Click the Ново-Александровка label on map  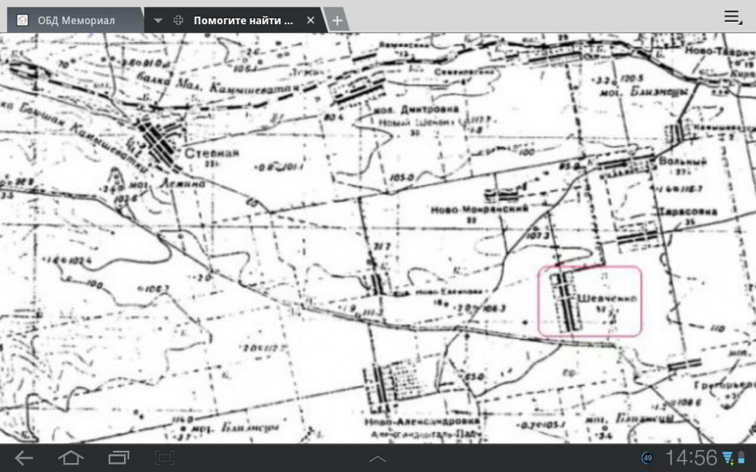pos(422,421)
